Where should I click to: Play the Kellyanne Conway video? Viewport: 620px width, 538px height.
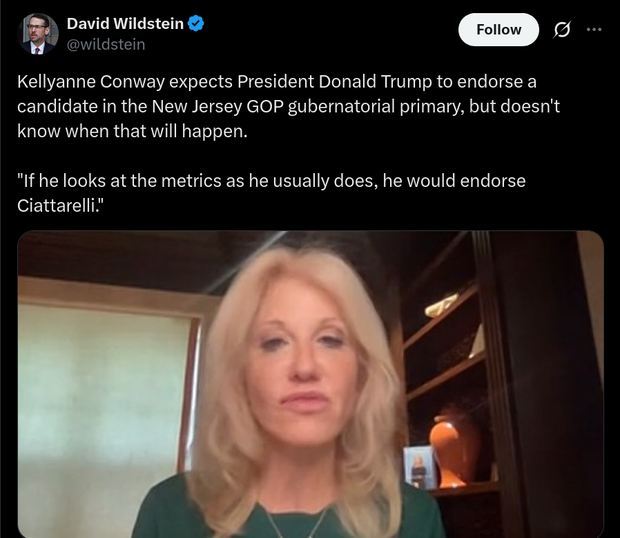coord(311,384)
